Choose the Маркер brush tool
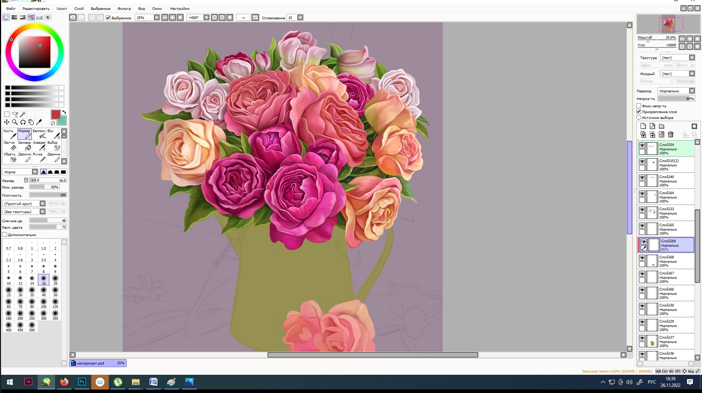Image resolution: width=702 pixels, height=393 pixels. 24,134
